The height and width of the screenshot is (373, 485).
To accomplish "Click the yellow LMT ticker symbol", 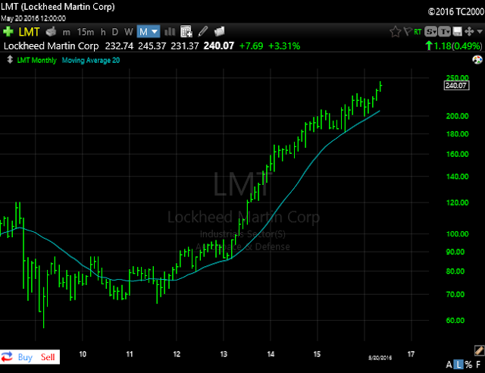I will pyautogui.click(x=29, y=32).
